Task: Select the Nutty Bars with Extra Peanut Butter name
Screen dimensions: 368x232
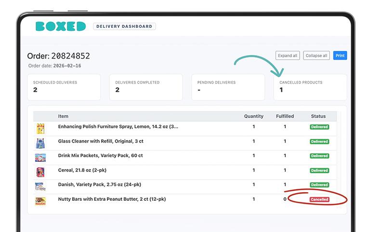Action: click(112, 199)
